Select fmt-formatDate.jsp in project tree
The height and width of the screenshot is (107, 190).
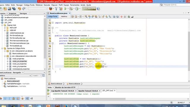(x=17, y=36)
